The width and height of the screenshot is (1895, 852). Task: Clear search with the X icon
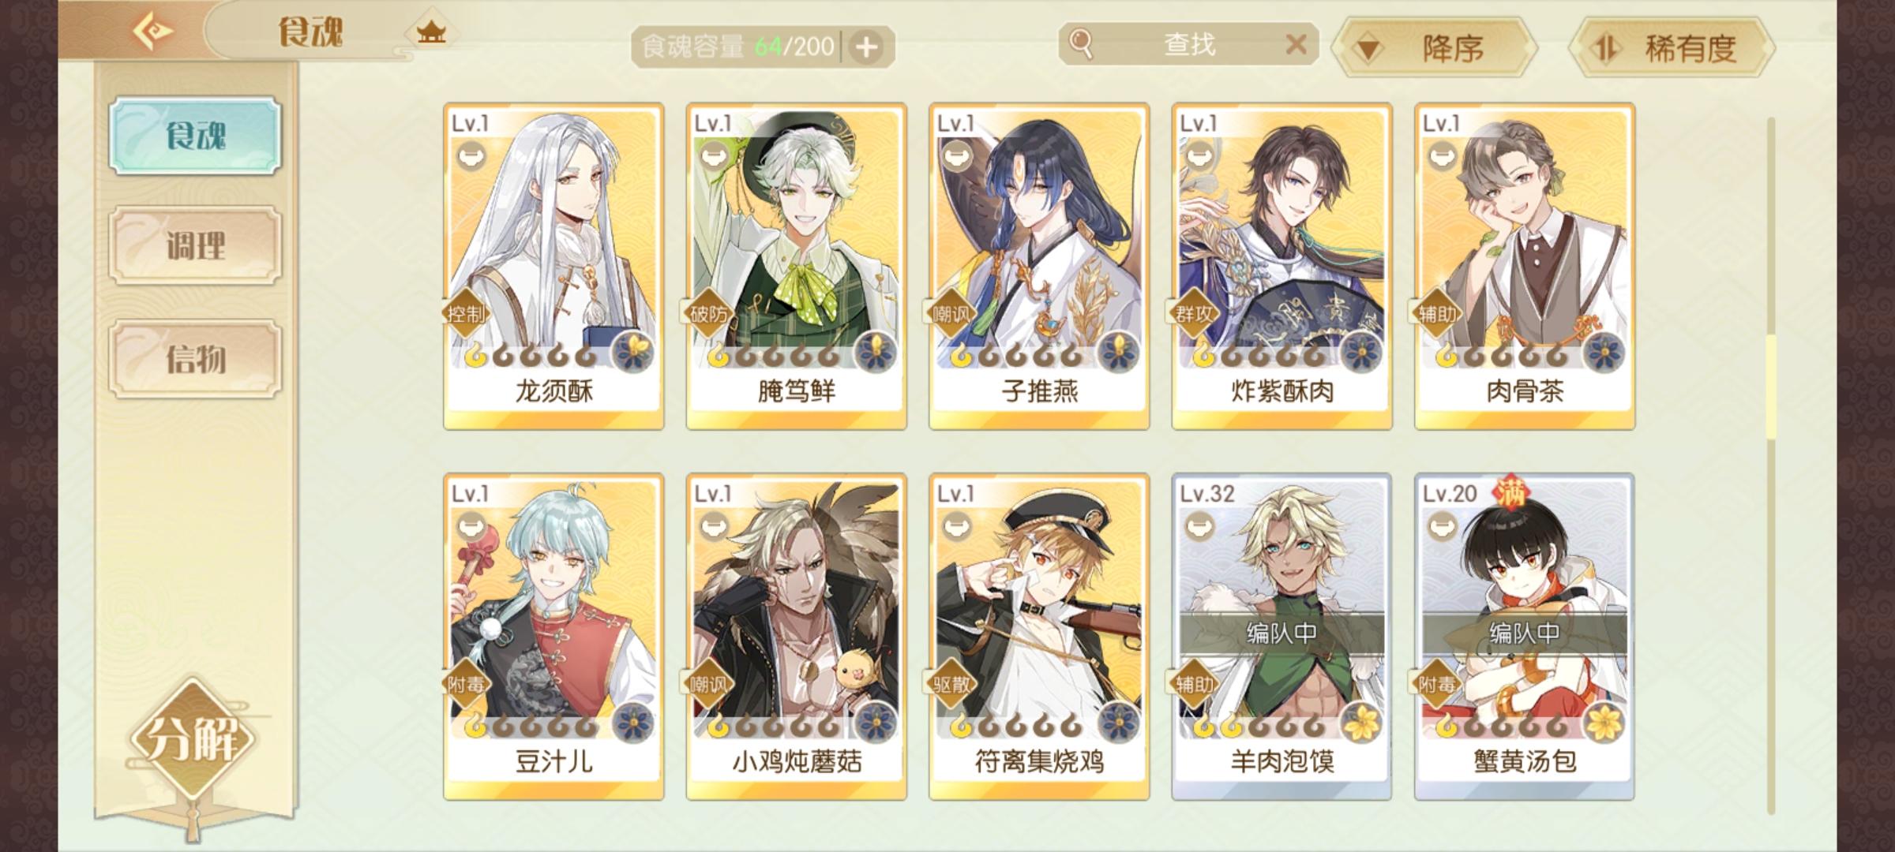coord(1296,44)
